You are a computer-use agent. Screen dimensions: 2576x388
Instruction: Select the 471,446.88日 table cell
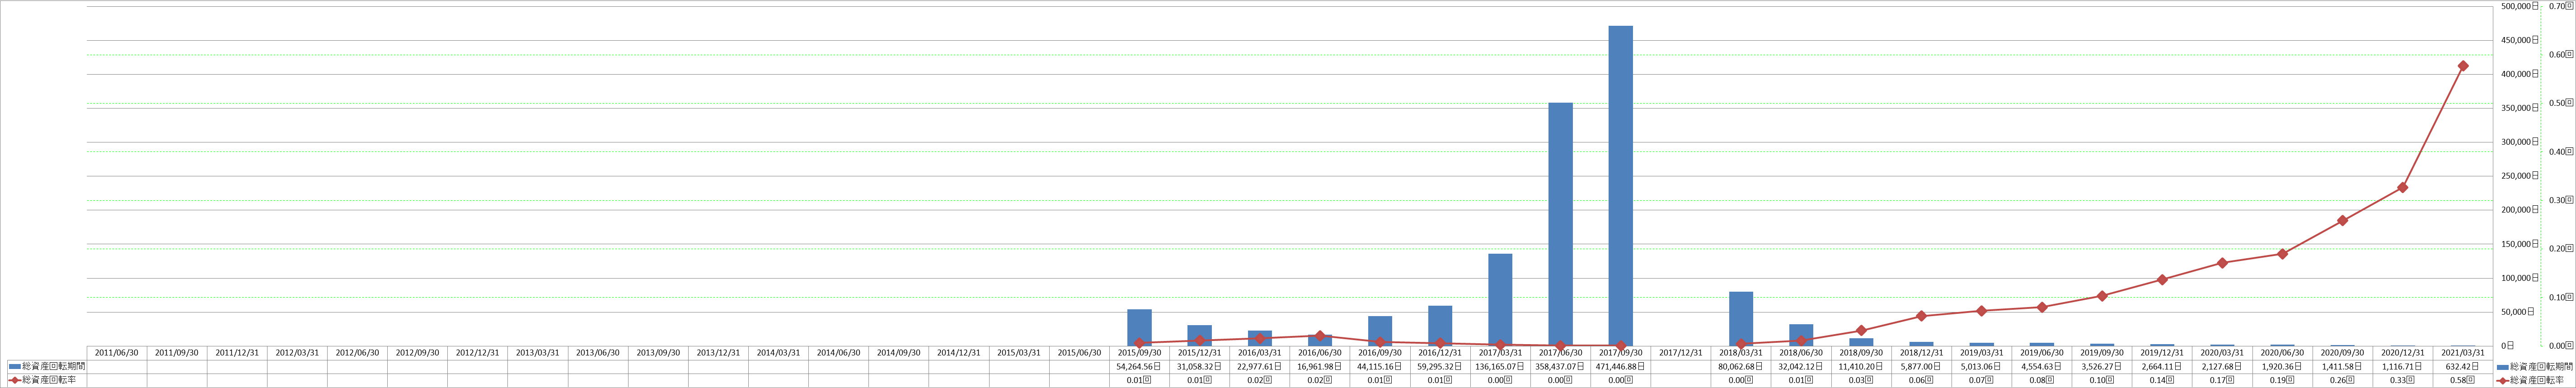pyautogui.click(x=1620, y=367)
